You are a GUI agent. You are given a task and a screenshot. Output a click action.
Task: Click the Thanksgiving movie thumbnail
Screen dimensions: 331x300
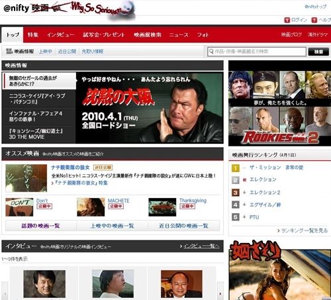tap(162, 207)
